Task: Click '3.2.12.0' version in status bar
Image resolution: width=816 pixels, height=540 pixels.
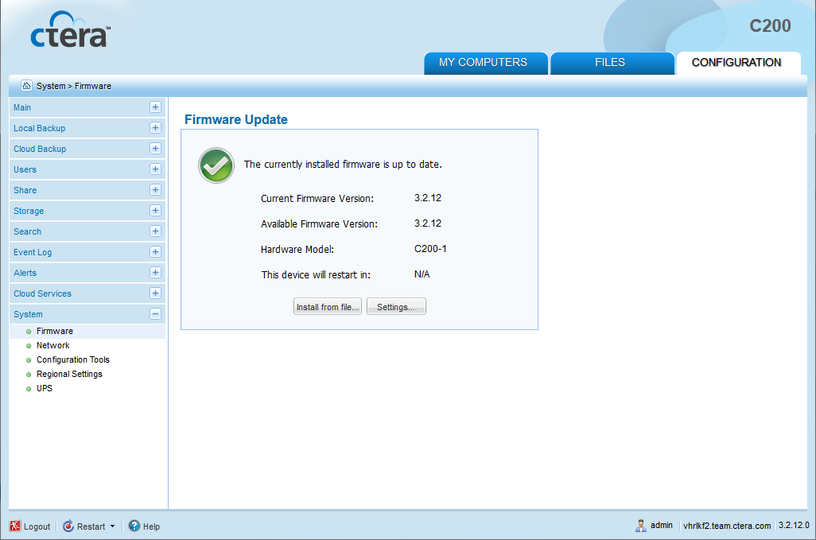Action: pos(795,526)
